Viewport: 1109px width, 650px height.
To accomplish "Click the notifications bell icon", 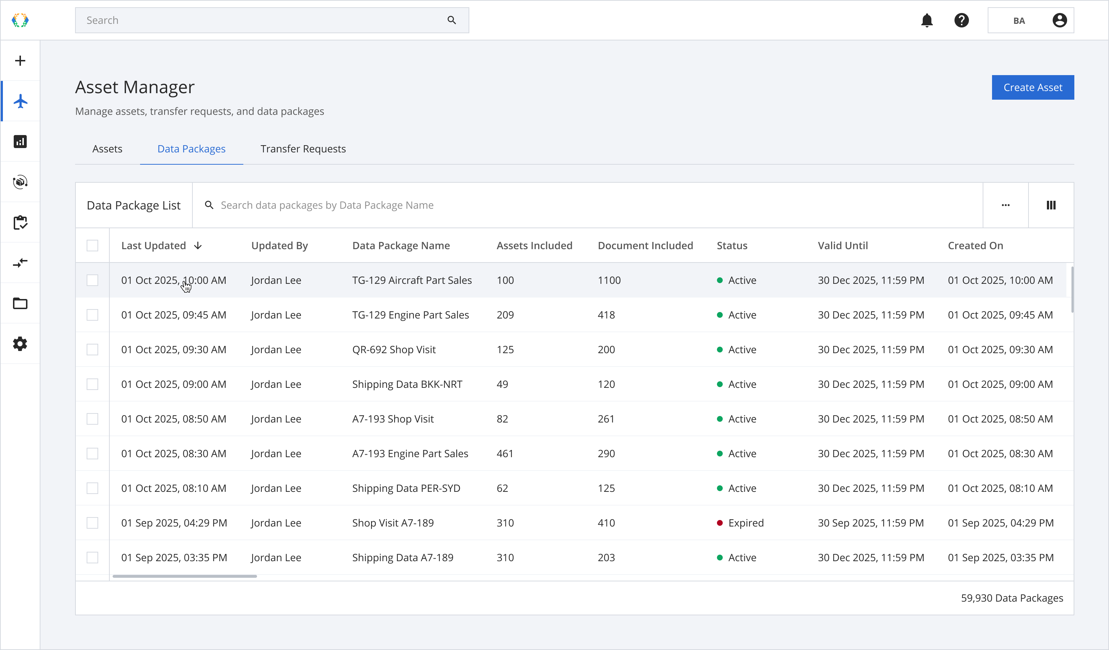I will [x=927, y=20].
